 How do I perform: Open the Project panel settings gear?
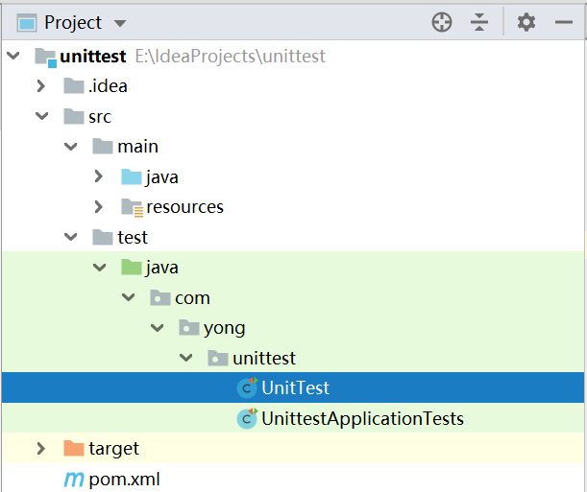526,22
